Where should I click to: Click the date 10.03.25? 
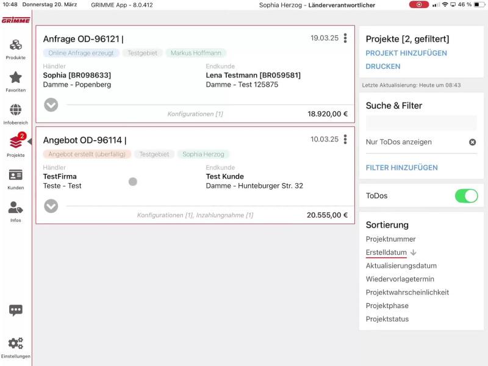(325, 139)
